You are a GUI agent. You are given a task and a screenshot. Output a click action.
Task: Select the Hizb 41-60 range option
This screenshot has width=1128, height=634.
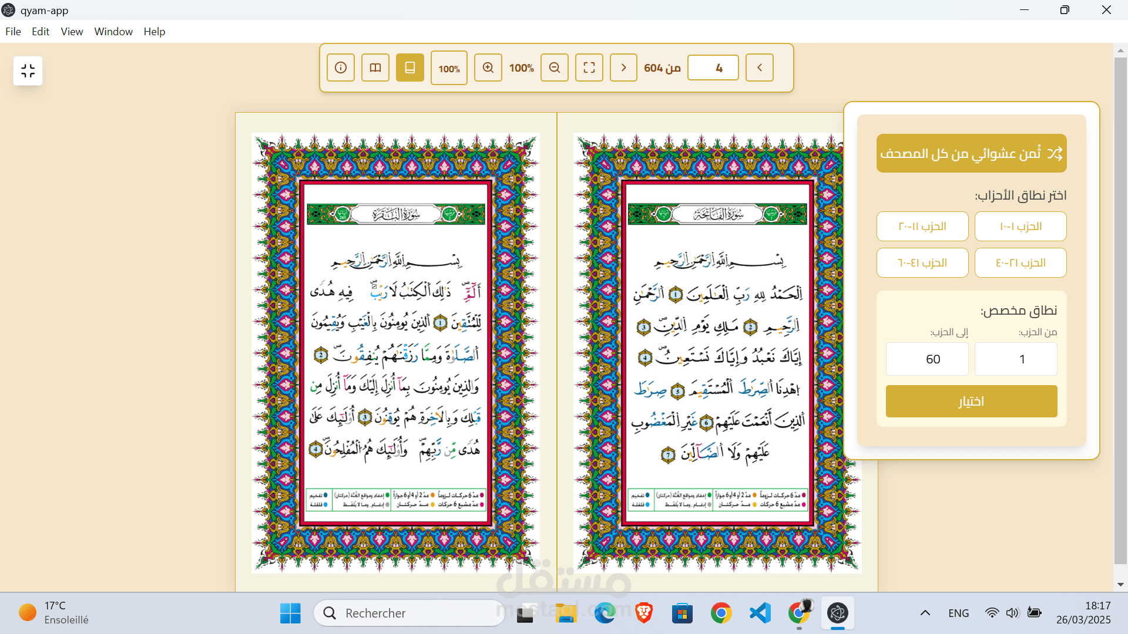coord(922,263)
